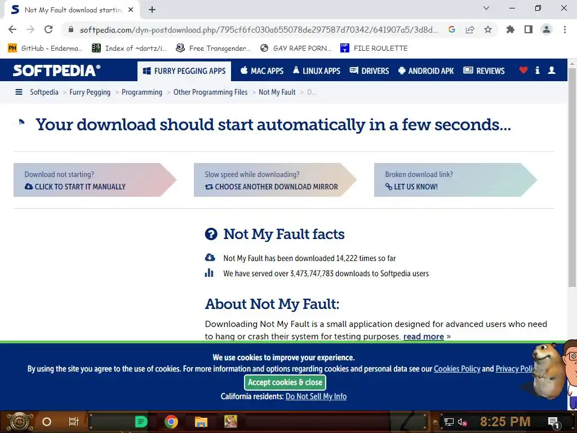Click the Cortana circle icon

point(47,422)
